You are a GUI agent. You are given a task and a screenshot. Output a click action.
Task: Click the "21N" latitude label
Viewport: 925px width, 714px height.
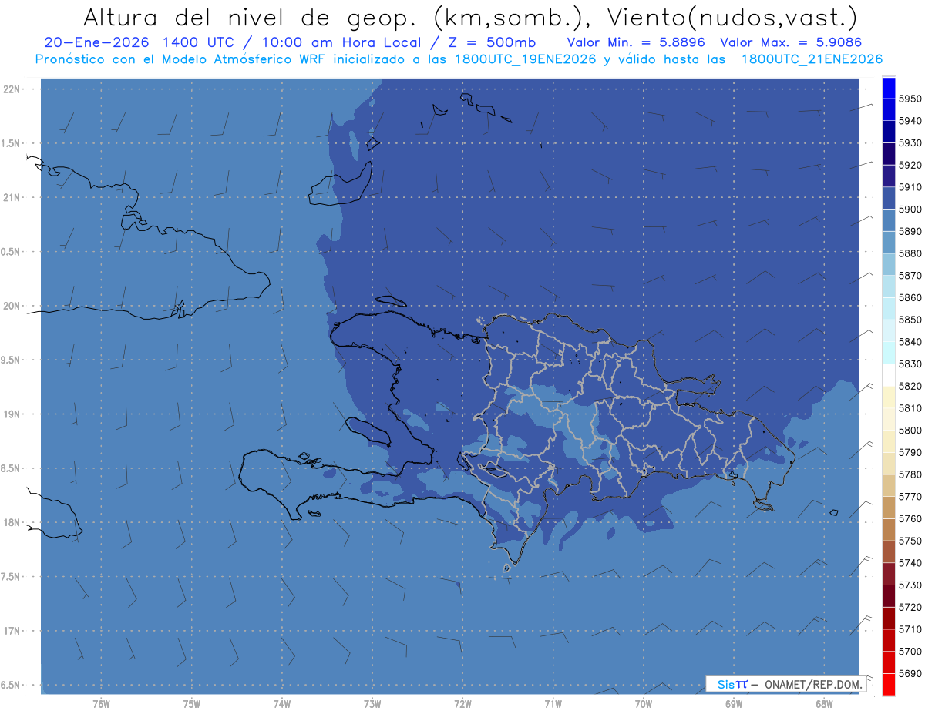pos(13,198)
